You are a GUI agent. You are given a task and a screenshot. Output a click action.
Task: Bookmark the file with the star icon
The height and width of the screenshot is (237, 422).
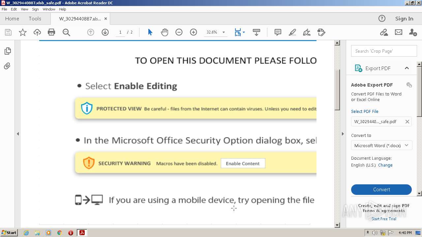click(23, 32)
